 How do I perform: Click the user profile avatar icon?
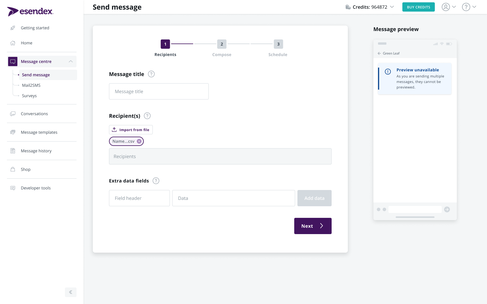(446, 7)
